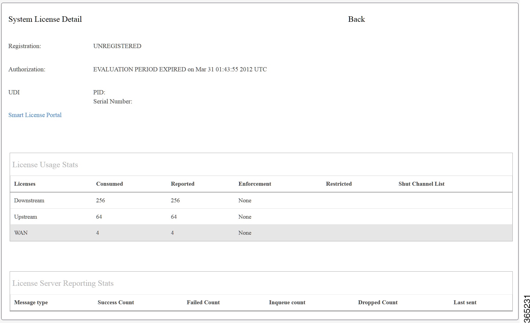Click the License Usage Stats title
The image size is (530, 323).
click(x=45, y=165)
